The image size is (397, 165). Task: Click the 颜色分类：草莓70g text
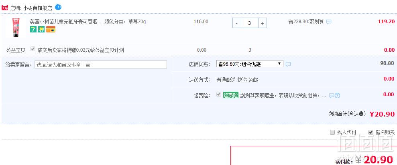[x=125, y=22]
